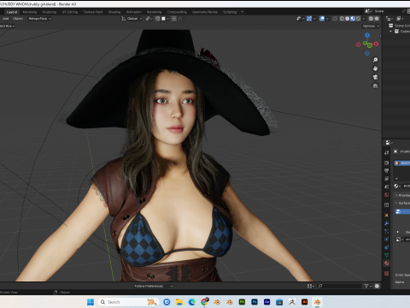Click the blue Z axis on navigation gizmo

[x=367, y=35]
